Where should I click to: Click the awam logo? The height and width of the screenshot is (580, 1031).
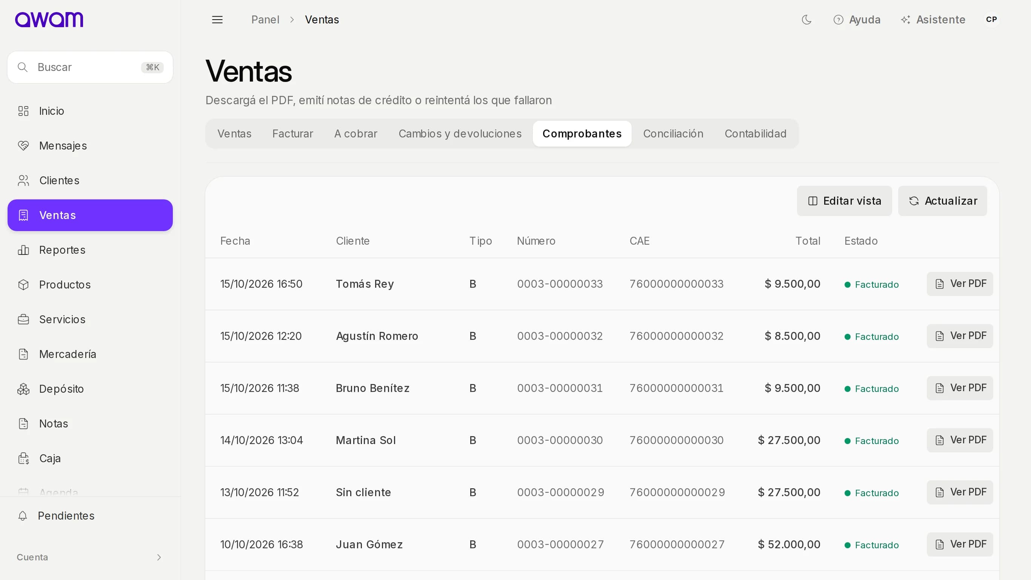[x=49, y=20]
